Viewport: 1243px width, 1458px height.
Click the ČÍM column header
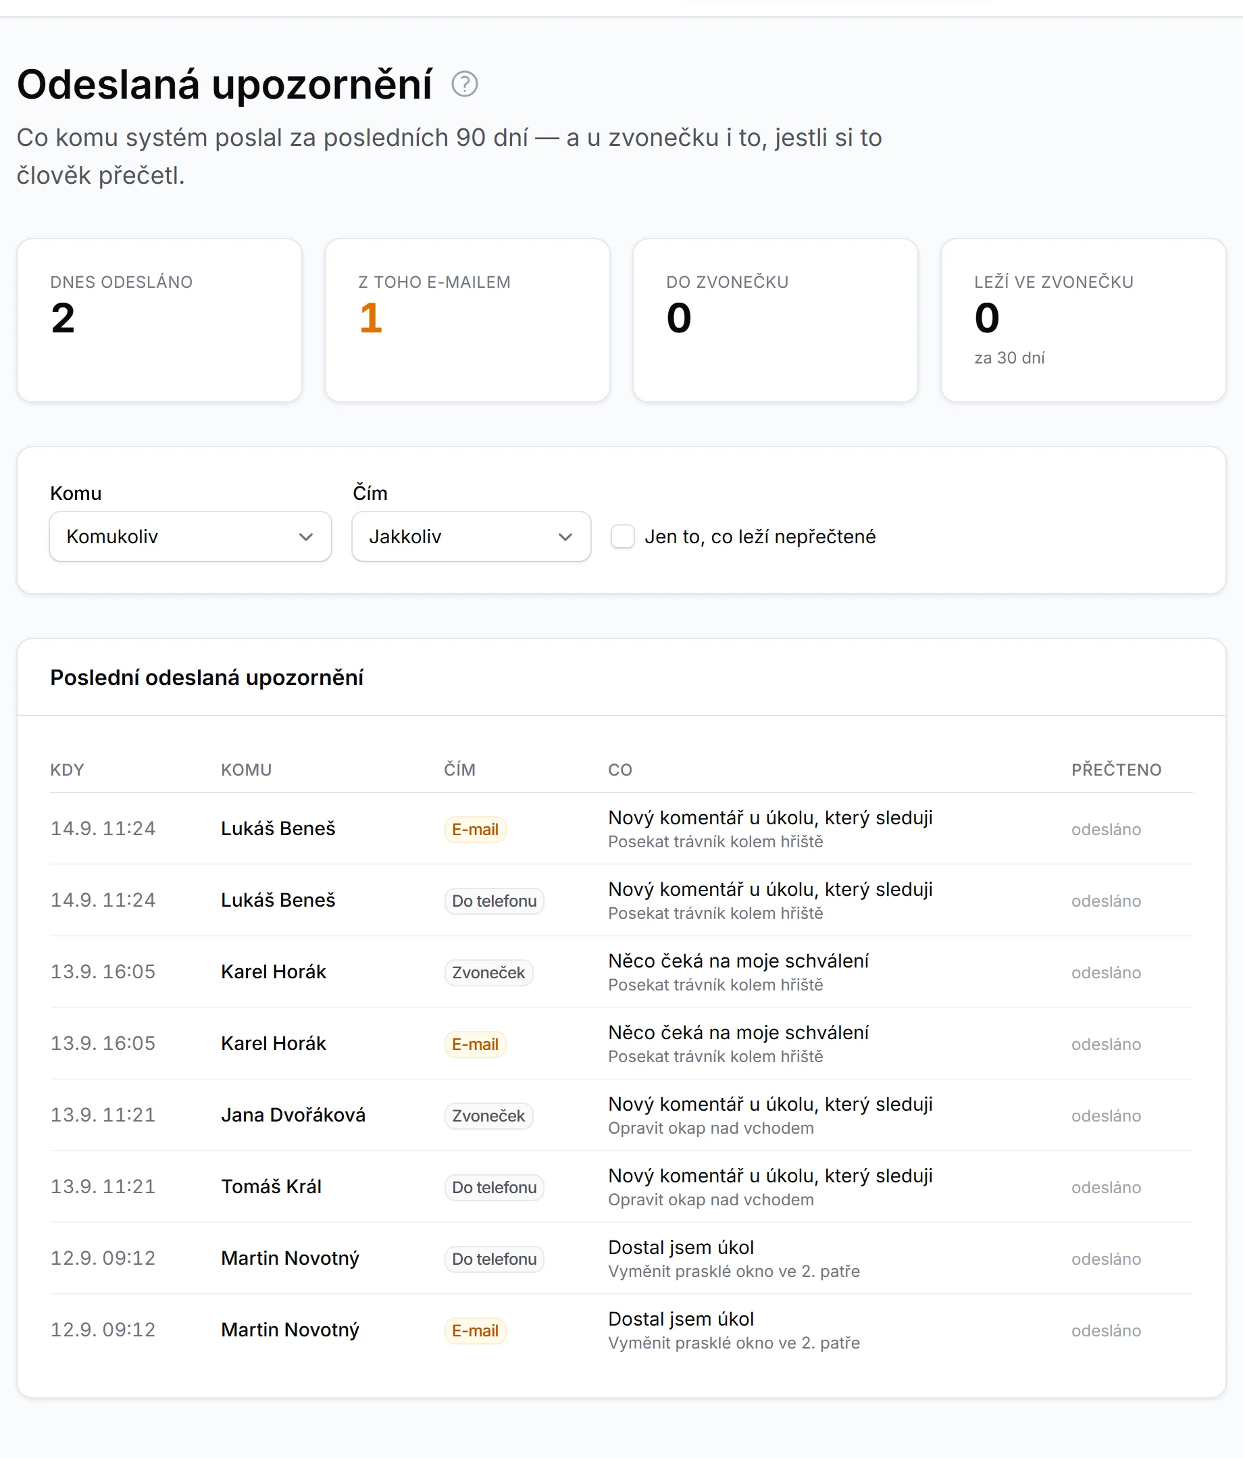point(459,770)
